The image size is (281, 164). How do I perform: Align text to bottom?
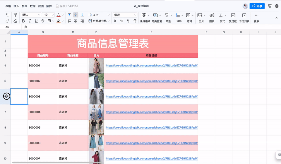tap(82, 15)
